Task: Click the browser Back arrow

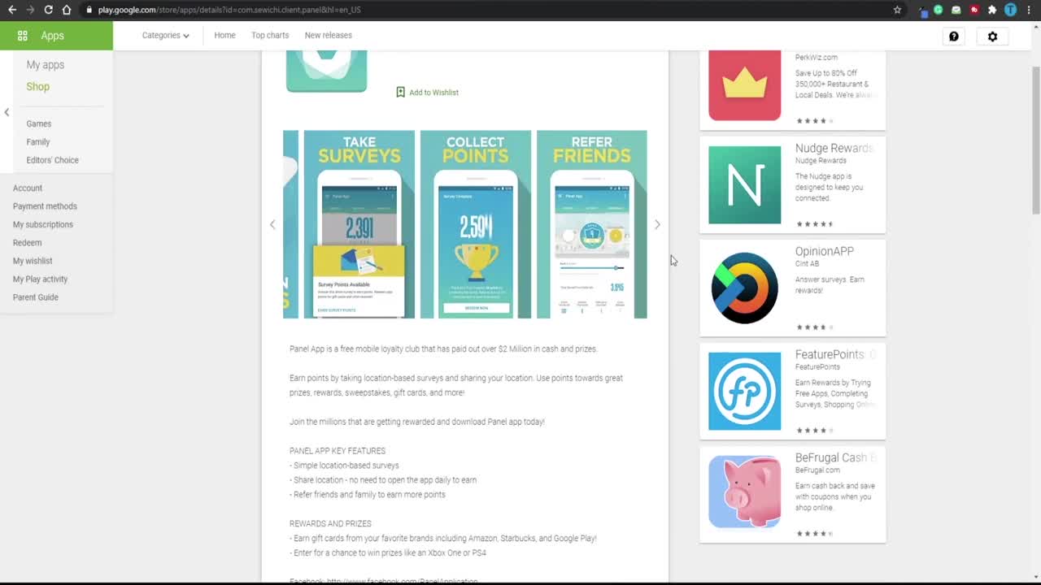Action: click(12, 10)
